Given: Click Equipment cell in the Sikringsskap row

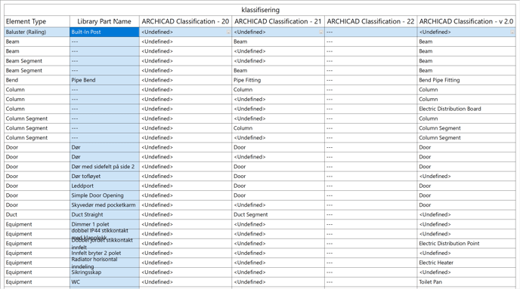Looking at the screenshot, I should pos(37,272).
